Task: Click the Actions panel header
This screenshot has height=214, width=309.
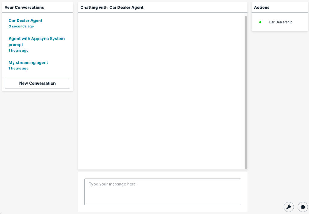Action: [x=261, y=7]
